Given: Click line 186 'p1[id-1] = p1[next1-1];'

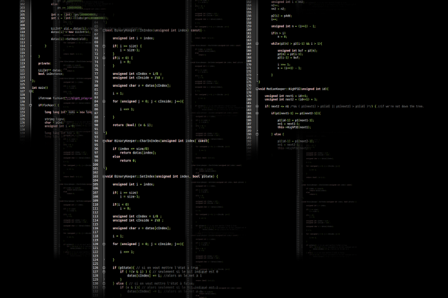Looking at the screenshot, I should click(296, 120).
